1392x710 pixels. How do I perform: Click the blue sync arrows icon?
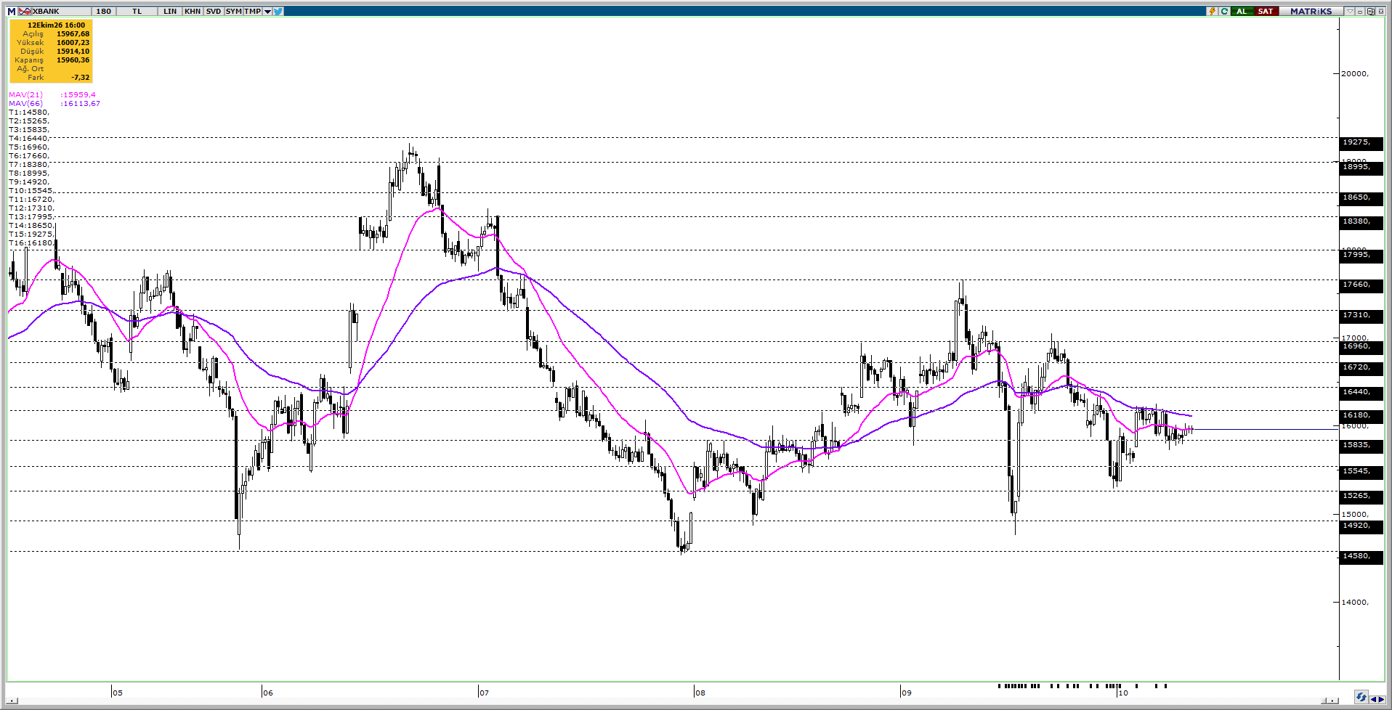(1361, 697)
